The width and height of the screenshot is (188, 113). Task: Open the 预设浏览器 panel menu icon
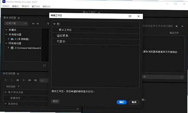coord(18,74)
